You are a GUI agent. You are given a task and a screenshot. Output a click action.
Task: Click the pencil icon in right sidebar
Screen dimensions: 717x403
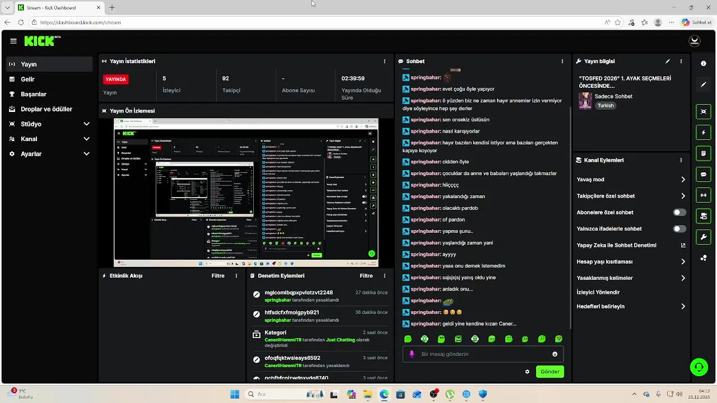[704, 85]
